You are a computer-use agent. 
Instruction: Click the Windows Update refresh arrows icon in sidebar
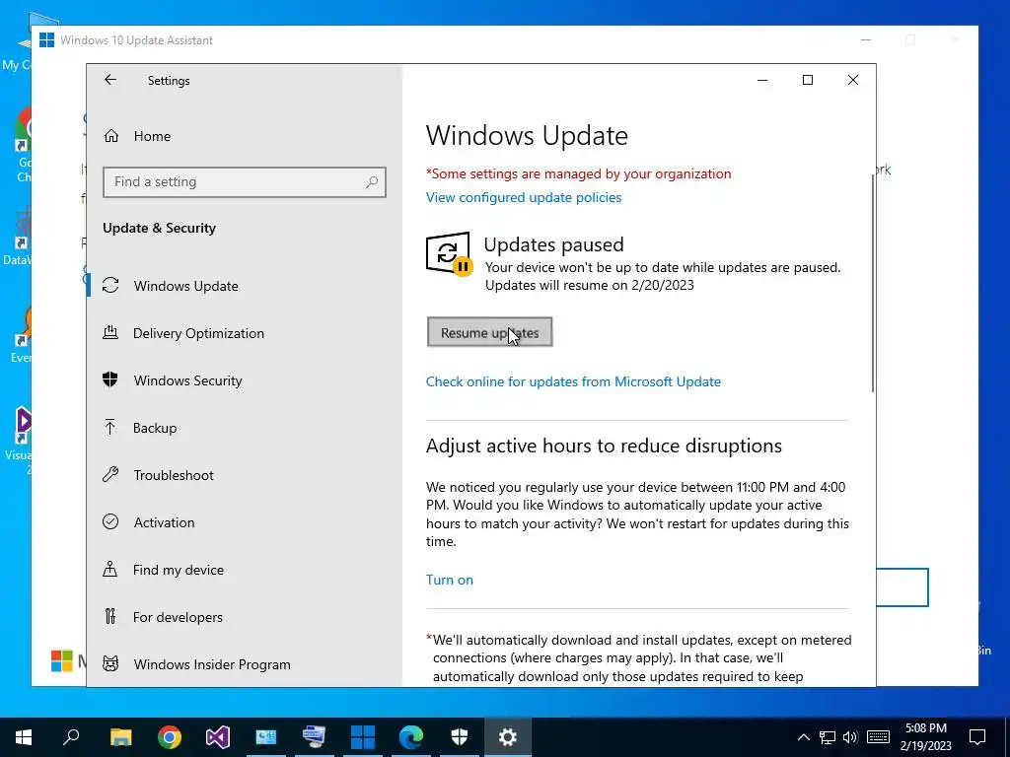point(110,285)
